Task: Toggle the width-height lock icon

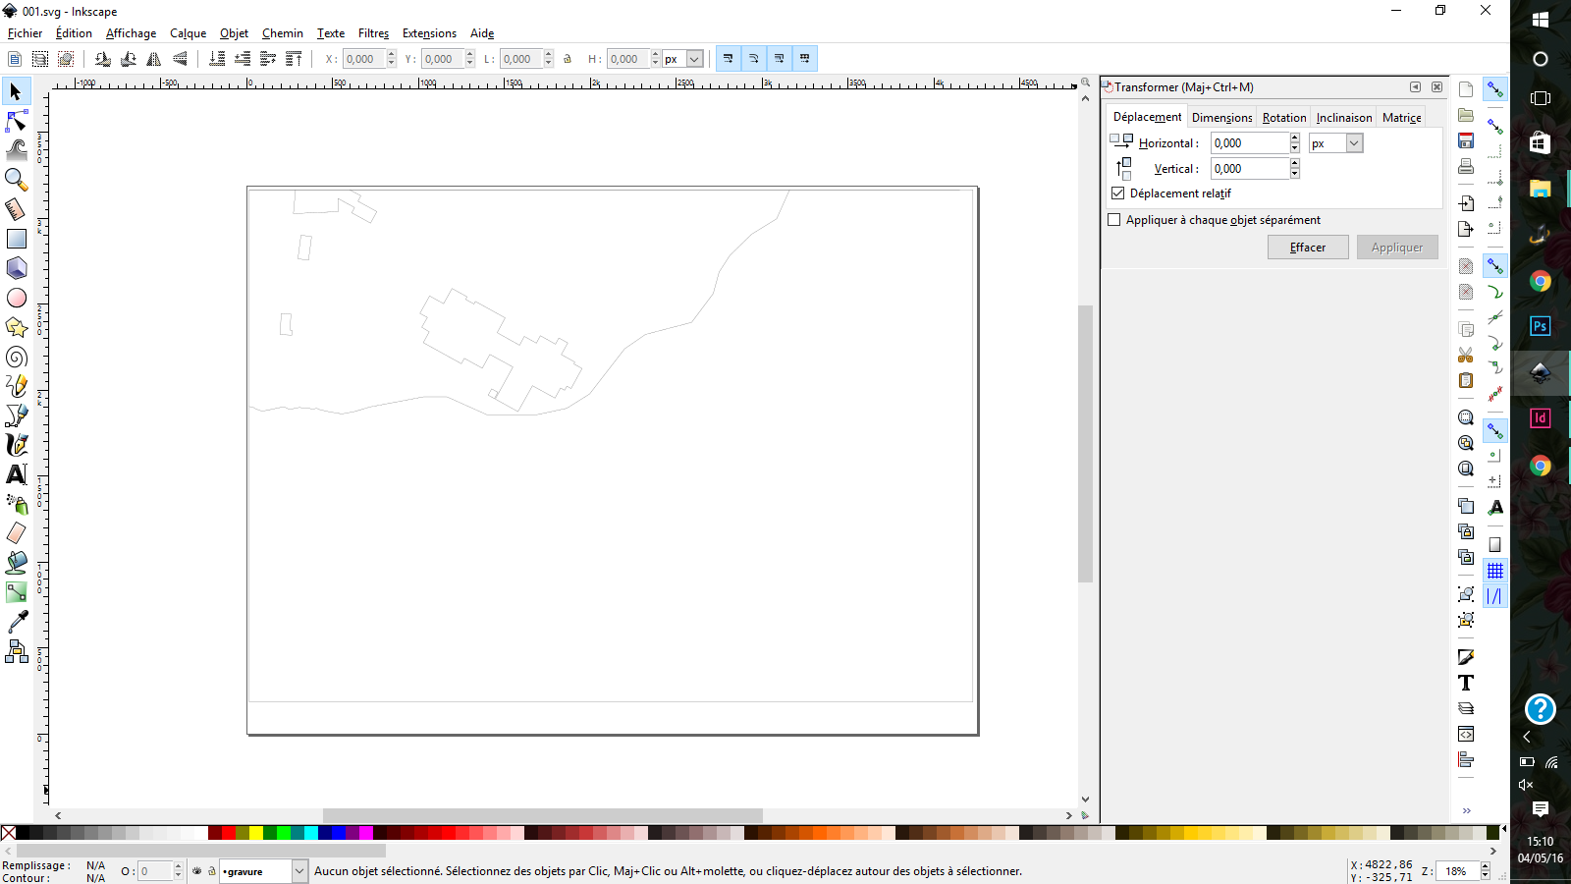Action: (568, 59)
